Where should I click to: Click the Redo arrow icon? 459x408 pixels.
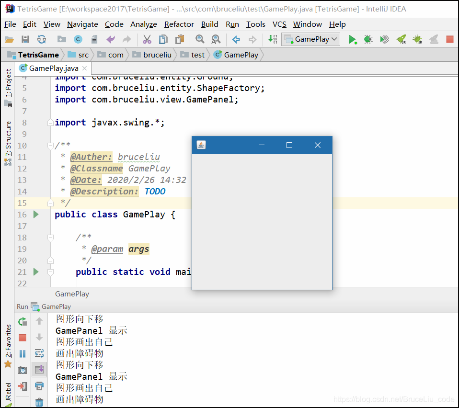click(x=126, y=39)
